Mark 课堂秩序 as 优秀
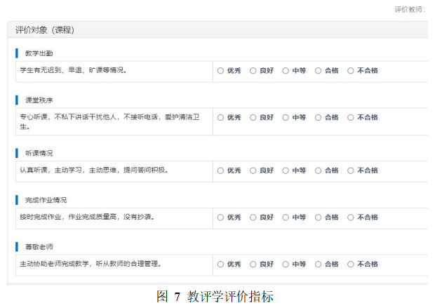This screenshot has height=308, width=442. 220,118
